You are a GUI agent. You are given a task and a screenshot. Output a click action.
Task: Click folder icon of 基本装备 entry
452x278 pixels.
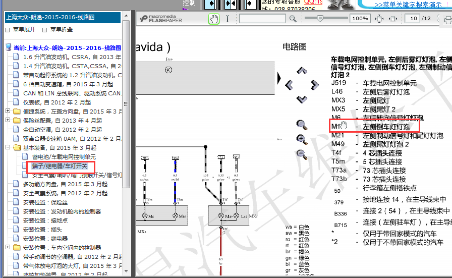pos(17,148)
